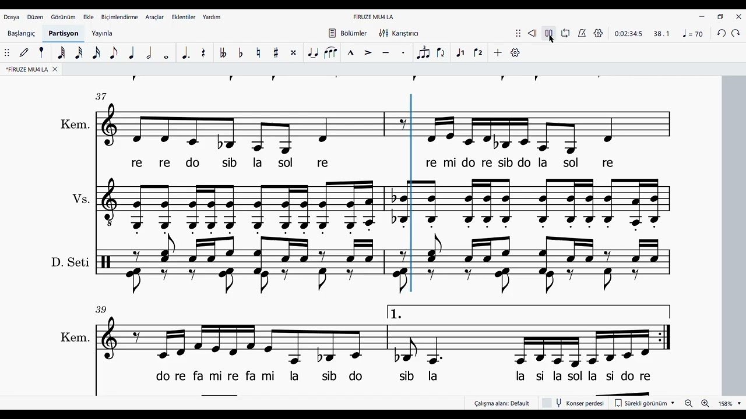This screenshot has height=419, width=746.
Task: Select the quarter note duration
Action: pyautogui.click(x=131, y=52)
